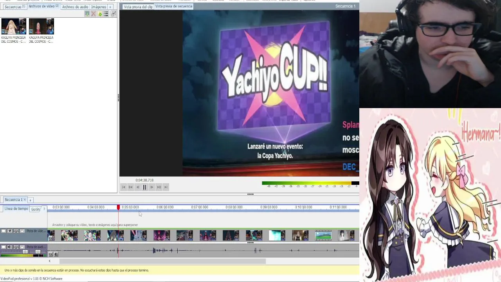Open the audio track effects icon
The image size is (501, 282).
[x=16, y=247]
